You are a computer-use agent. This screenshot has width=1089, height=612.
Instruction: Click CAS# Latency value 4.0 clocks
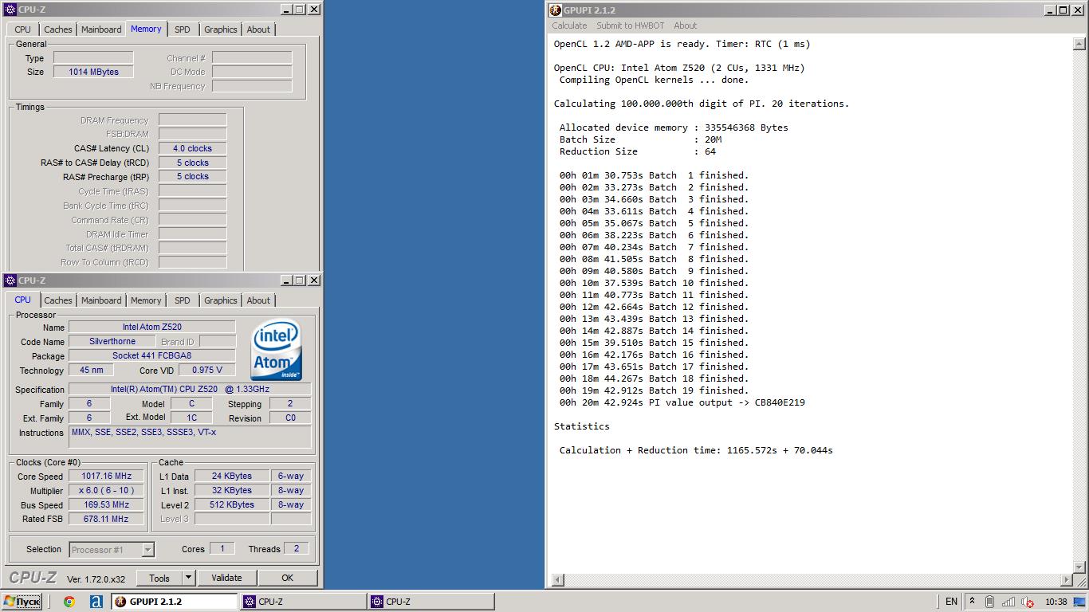coord(192,148)
